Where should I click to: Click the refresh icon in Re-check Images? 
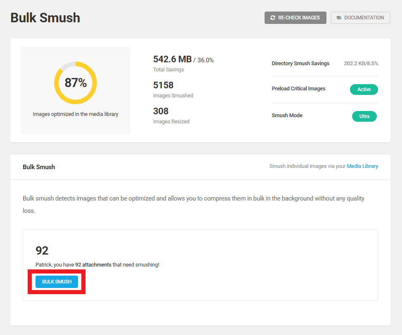(273, 18)
